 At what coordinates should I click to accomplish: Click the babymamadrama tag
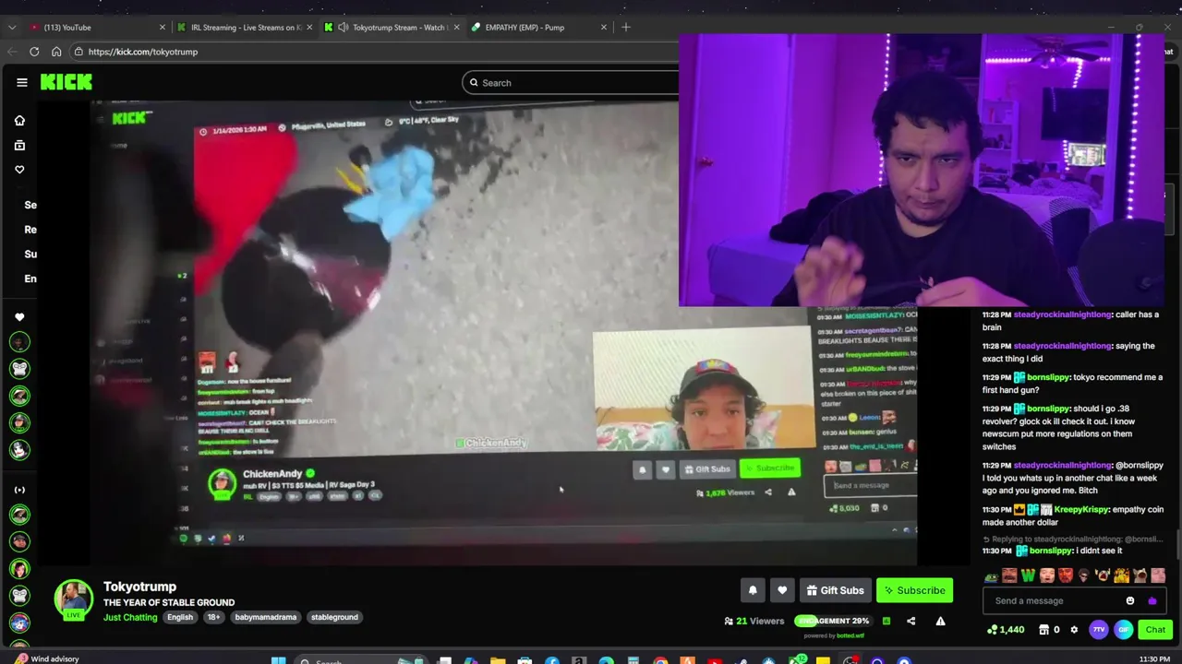(x=265, y=617)
